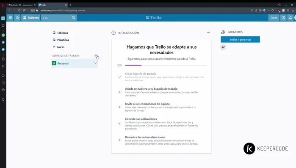Open the Extensions cube in Opera sidebar
Viewport: 296px width, 168px height.
(x=3, y=90)
